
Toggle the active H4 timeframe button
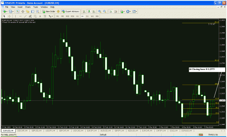82,16
